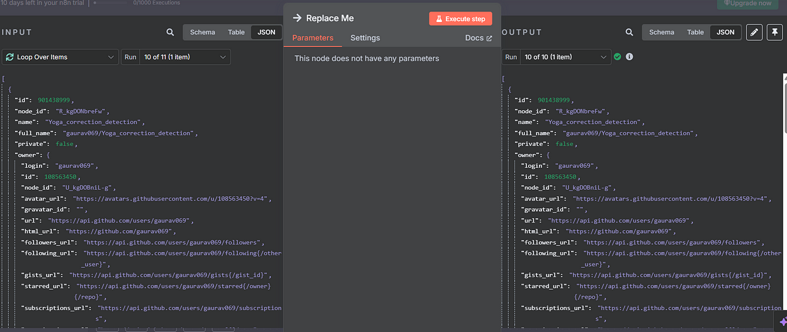
Task: Click input gravatar_id key
Action: [45, 209]
